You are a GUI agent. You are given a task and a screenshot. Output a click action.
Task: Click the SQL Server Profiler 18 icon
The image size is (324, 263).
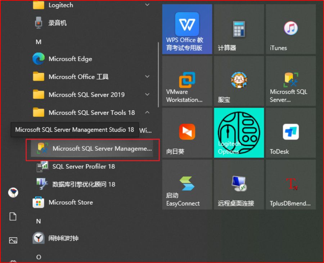[42, 166]
